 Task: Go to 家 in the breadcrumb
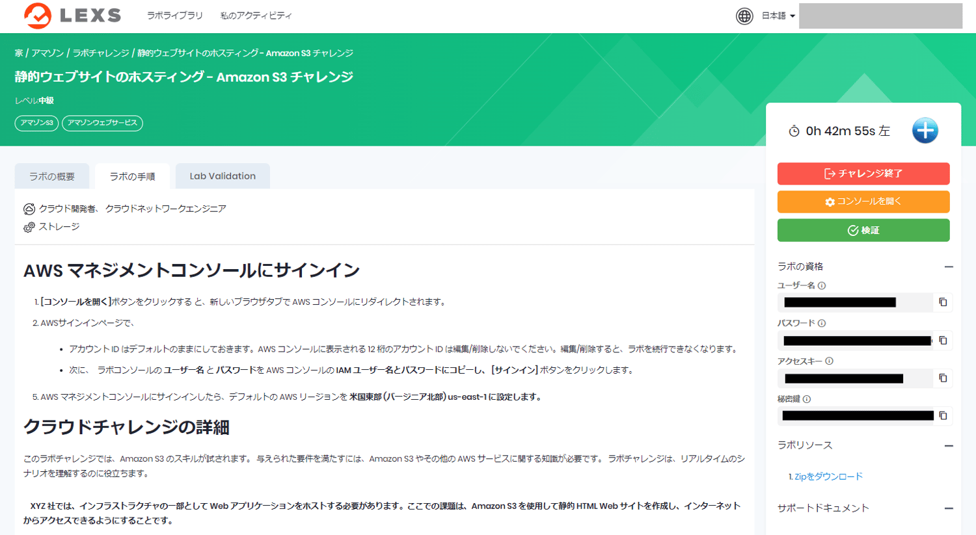19,53
